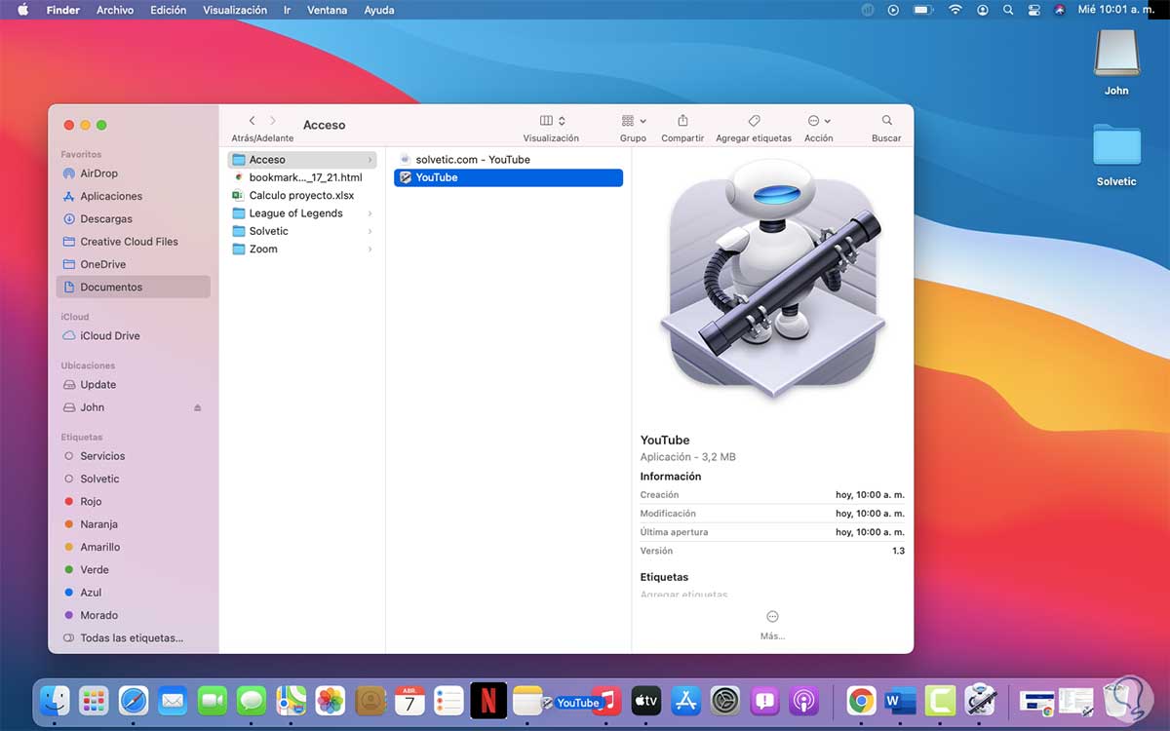The image size is (1170, 731).
Task: Open Messages in the Dock
Action: click(252, 700)
